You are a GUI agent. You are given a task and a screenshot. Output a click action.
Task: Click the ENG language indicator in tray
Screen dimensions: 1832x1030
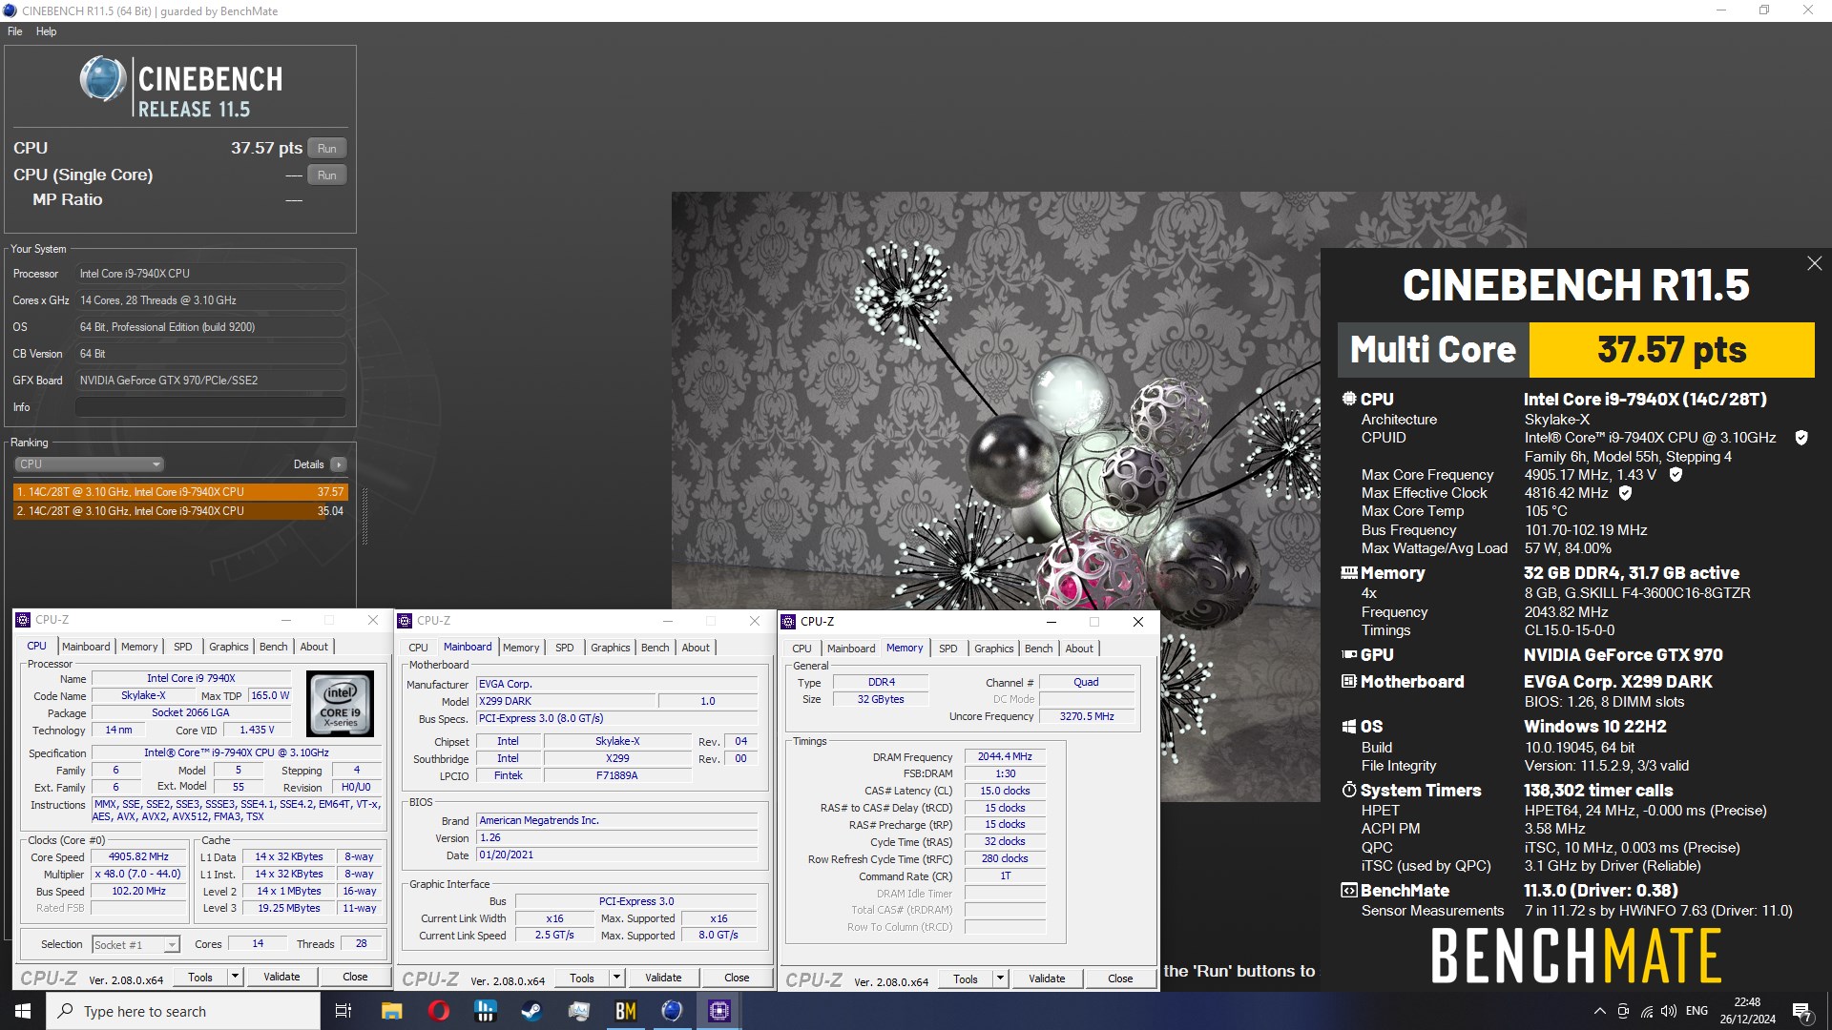(x=1697, y=1011)
